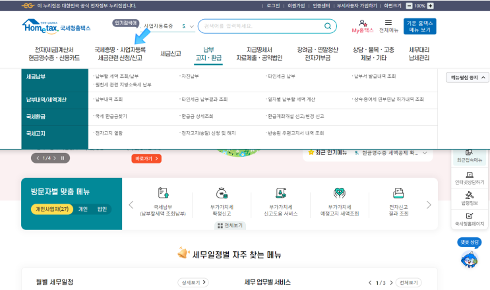Open the 챗봇 상담 mascot

[469, 259]
